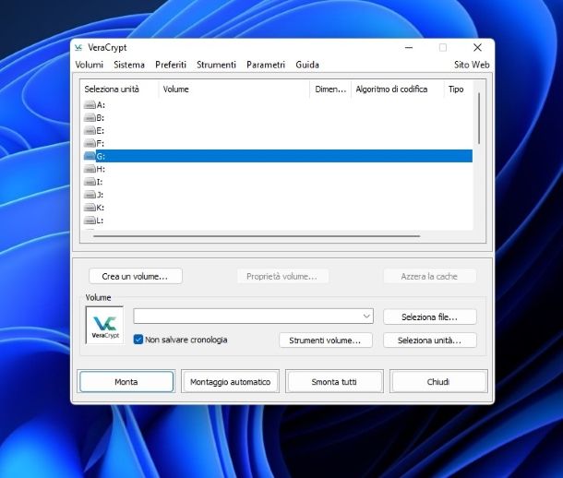Click the Monta button
Viewport: 563px width, 478px height.
(126, 382)
